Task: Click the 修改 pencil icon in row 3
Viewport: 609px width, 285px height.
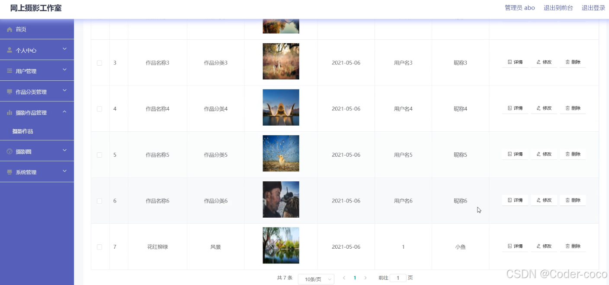Action: (538, 62)
